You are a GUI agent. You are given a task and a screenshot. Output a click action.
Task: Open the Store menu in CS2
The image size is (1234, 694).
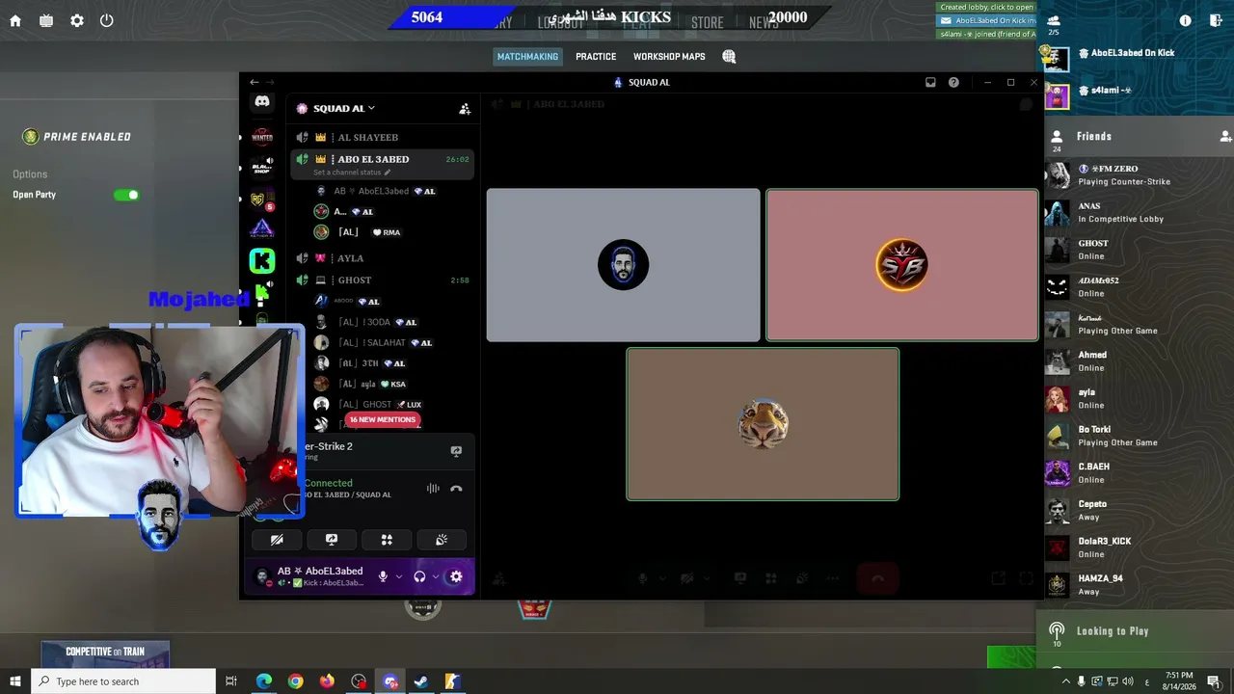[x=707, y=22]
